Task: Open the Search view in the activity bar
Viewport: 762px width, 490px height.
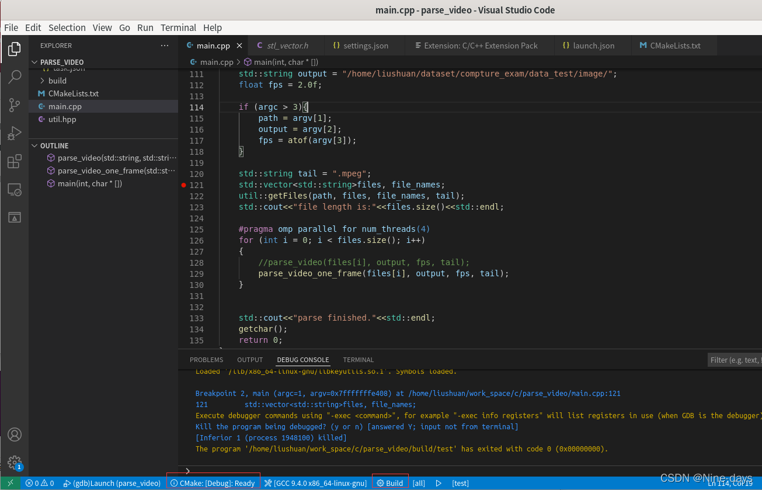Action: [x=14, y=77]
